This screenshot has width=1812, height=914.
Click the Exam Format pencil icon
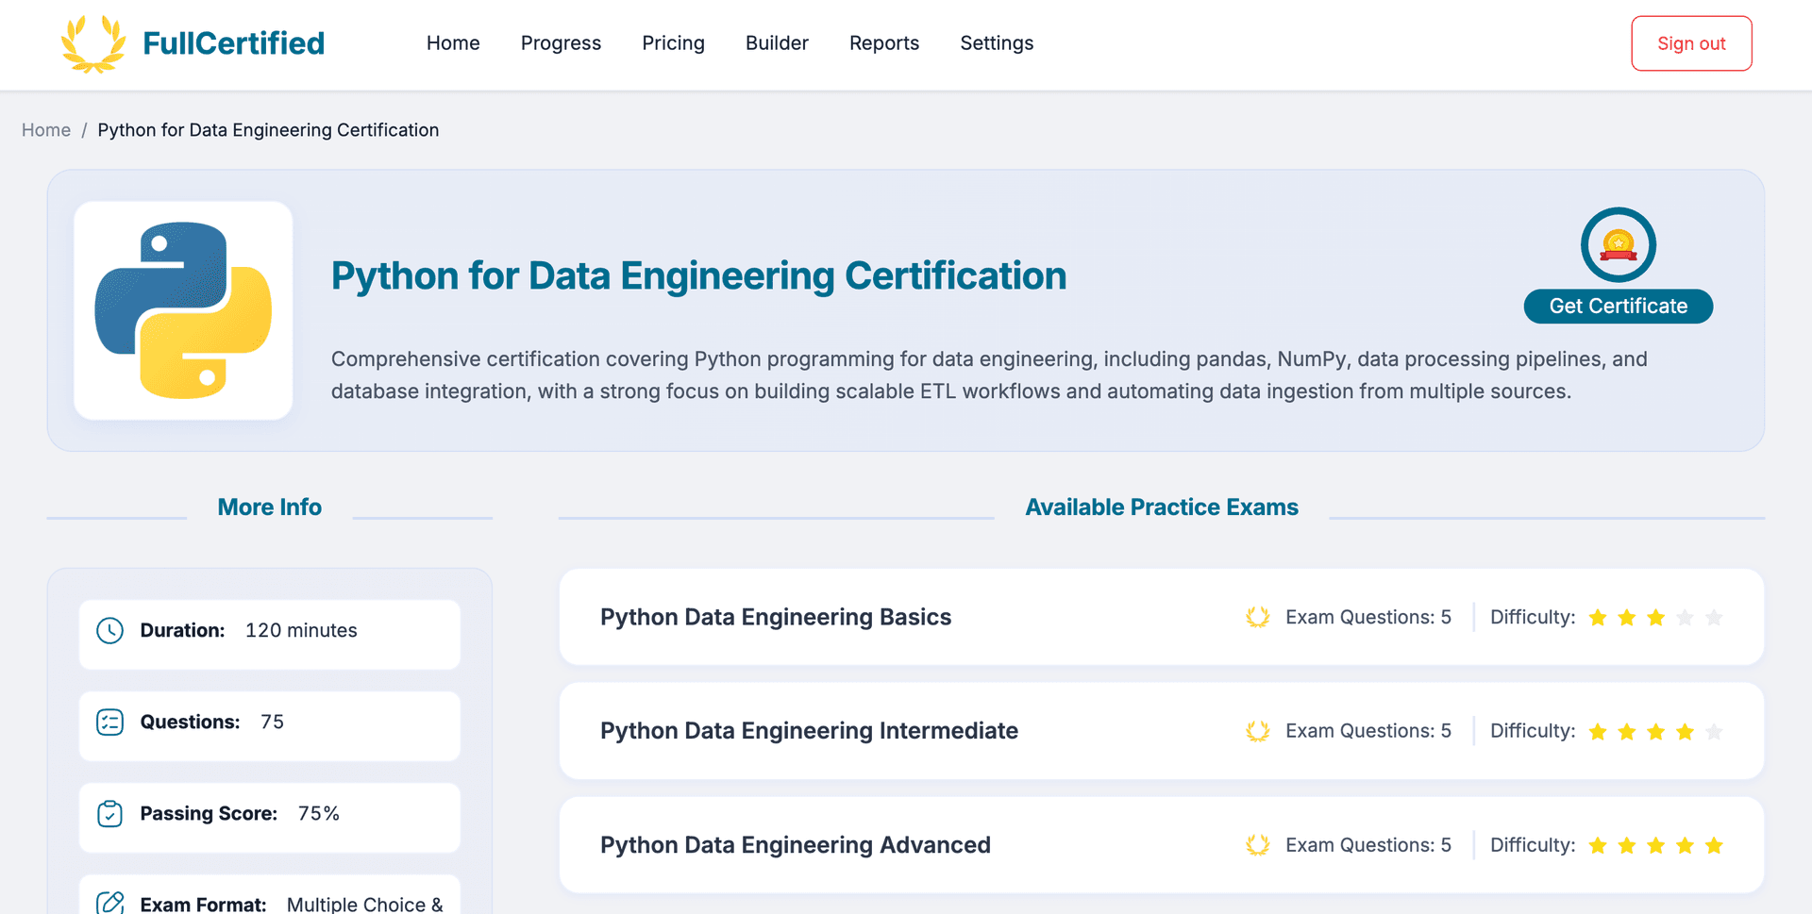[x=110, y=903]
